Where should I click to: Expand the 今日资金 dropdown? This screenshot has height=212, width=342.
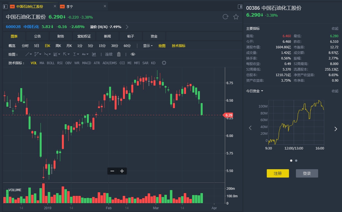tap(255, 91)
